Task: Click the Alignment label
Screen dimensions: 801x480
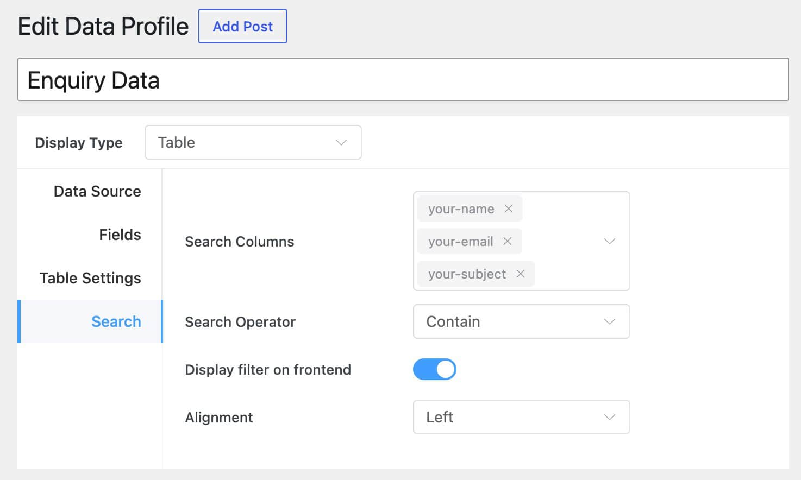Action: click(x=219, y=418)
